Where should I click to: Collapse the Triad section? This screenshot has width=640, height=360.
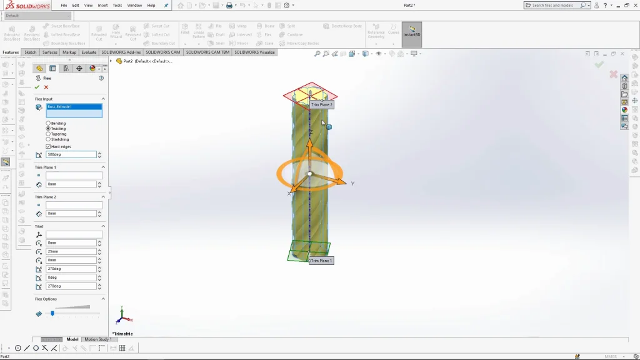(103, 226)
